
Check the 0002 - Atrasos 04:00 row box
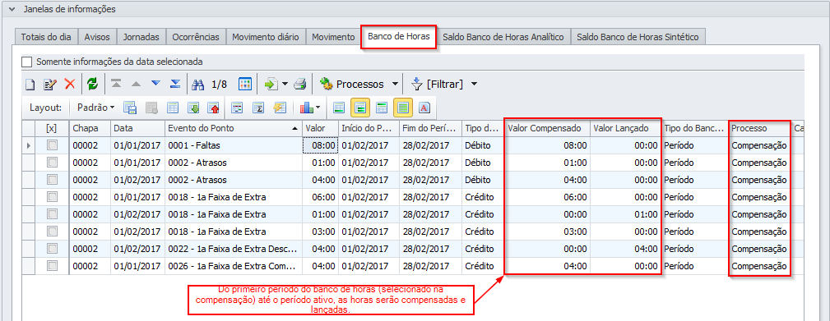[52, 180]
